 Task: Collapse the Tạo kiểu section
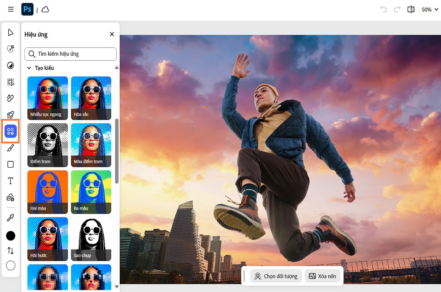point(29,68)
